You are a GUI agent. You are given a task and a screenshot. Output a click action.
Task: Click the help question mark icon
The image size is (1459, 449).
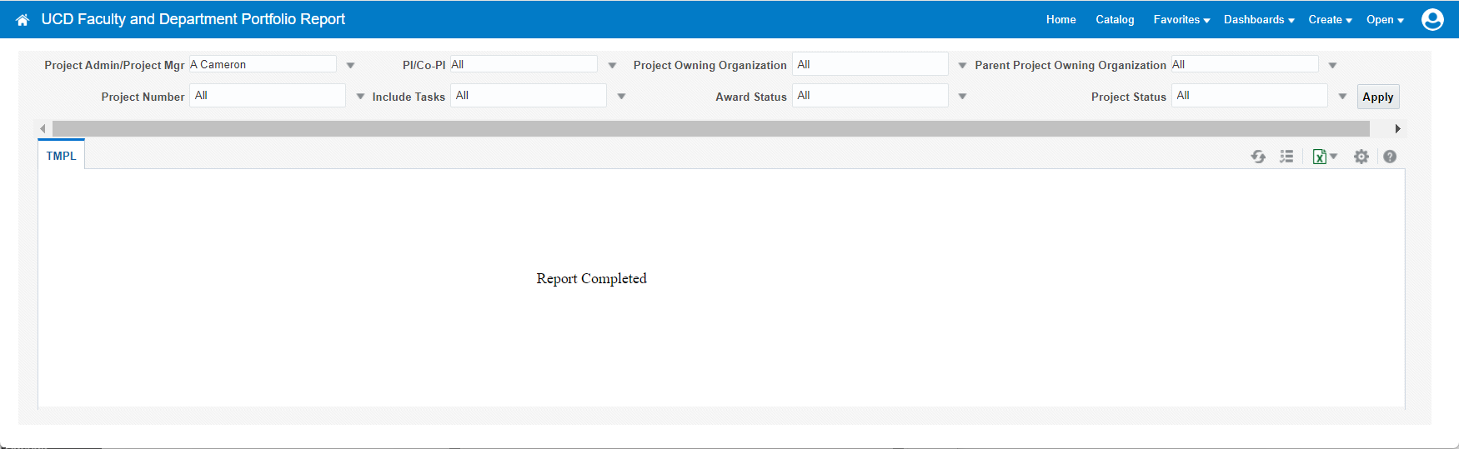(x=1390, y=157)
